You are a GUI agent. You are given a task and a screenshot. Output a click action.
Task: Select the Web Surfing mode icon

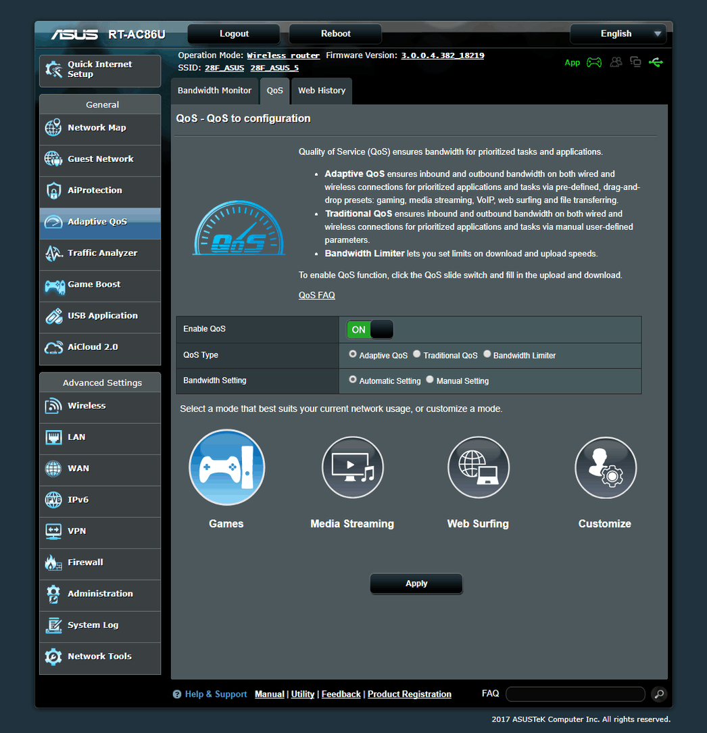coord(479,467)
